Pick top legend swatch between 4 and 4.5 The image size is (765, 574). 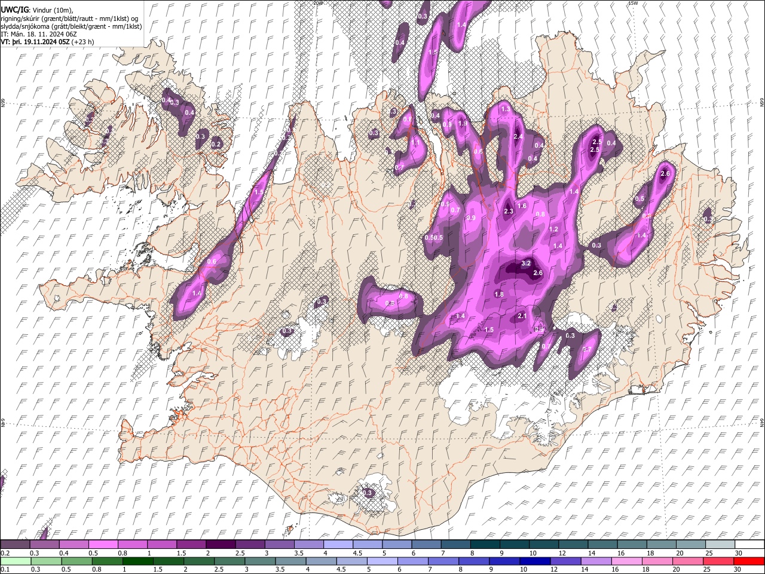pos(338,544)
